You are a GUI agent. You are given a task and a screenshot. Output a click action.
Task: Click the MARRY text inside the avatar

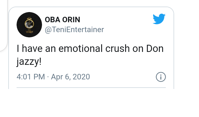[30, 32]
